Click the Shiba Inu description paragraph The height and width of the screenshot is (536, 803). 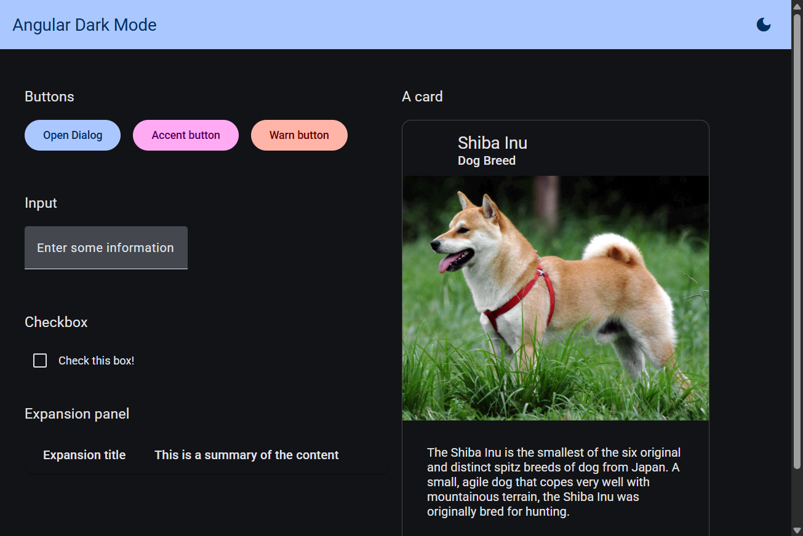554,482
